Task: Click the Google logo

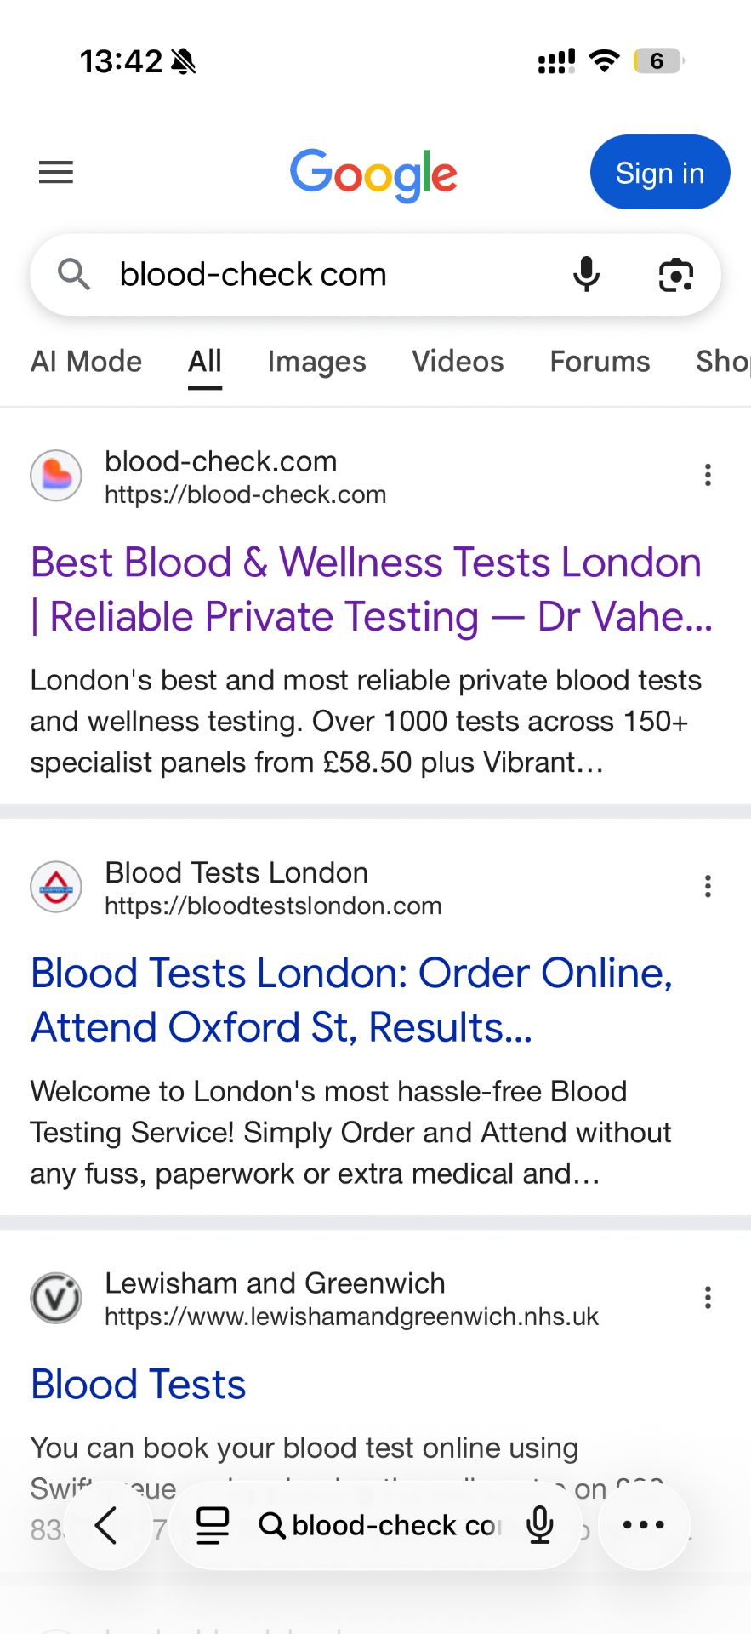Action: pos(374,174)
